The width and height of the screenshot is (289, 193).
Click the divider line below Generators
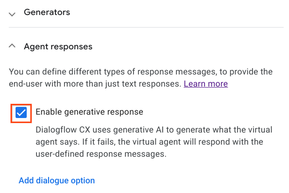(x=146, y=28)
